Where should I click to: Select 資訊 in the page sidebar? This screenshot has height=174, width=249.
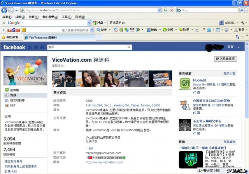click(25, 95)
